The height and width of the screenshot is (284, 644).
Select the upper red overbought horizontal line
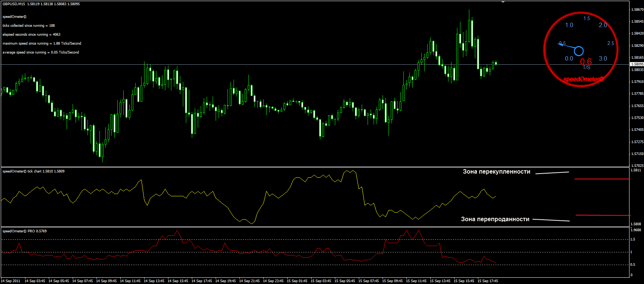[x=602, y=179]
